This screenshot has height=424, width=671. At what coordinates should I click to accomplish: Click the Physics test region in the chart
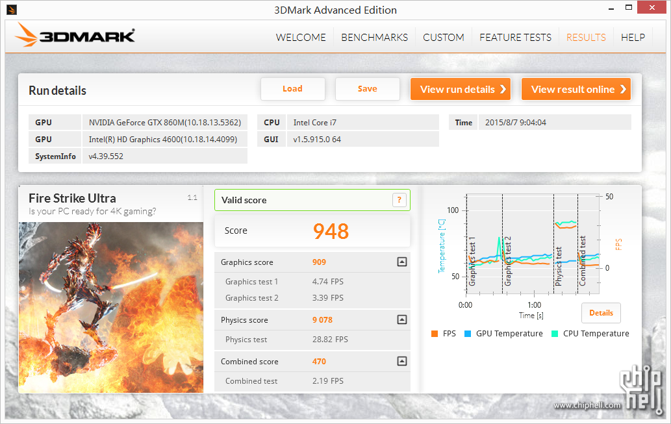565,244
